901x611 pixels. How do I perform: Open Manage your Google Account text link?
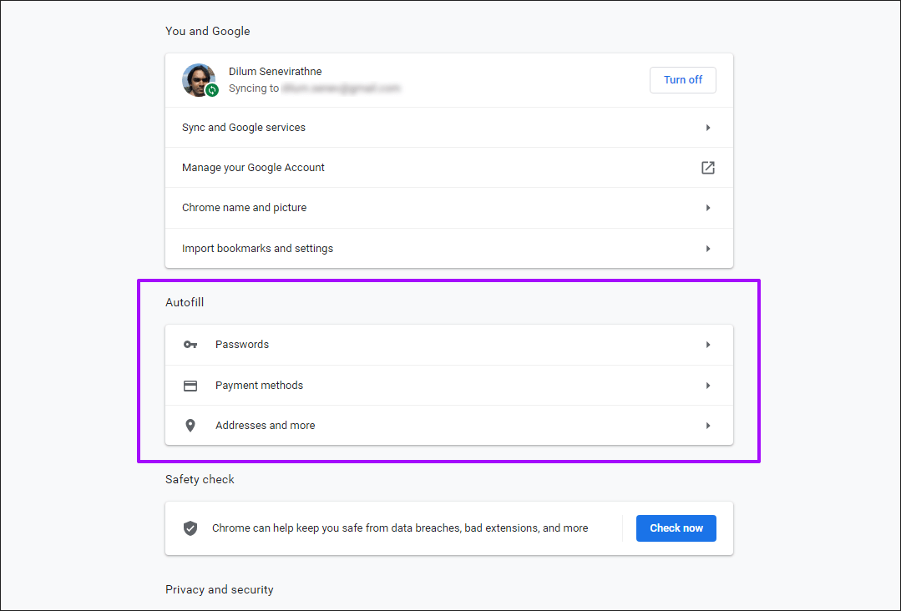point(253,168)
